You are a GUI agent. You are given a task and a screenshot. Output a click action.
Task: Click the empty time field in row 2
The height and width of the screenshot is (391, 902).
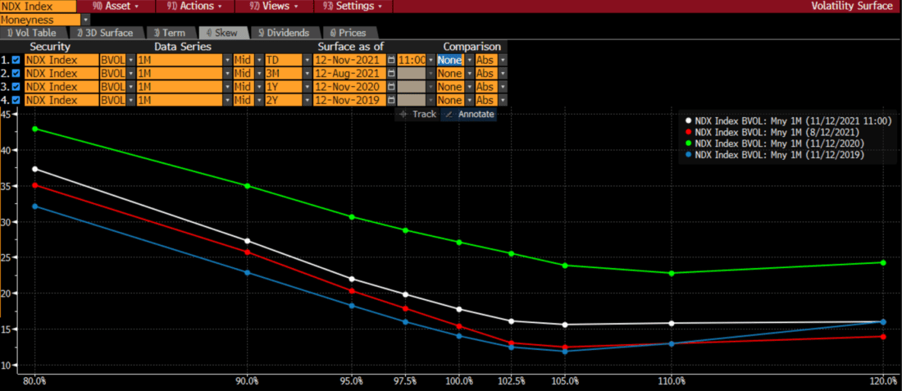point(412,74)
